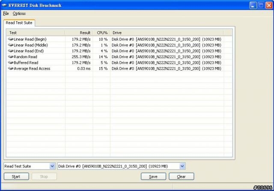The width and height of the screenshot is (274, 191).
Task: Click the disk icon beside Average Read Access
Action: (x=11, y=68)
